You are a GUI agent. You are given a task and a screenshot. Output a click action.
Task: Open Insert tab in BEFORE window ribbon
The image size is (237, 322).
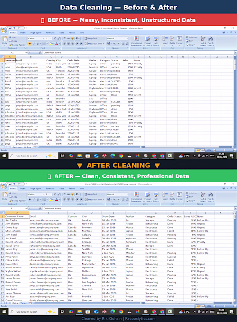click(x=23, y=33)
